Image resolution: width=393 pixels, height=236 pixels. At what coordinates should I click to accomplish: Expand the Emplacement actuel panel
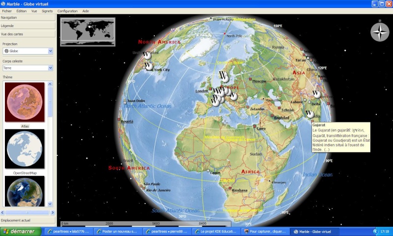tap(28, 220)
